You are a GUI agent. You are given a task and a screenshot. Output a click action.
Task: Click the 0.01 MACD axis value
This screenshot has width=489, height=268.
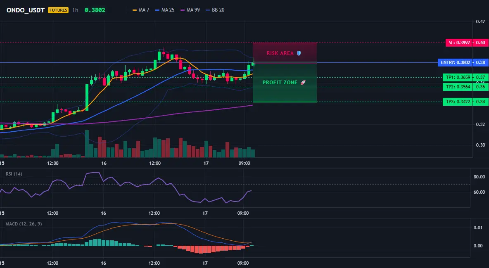478,228
